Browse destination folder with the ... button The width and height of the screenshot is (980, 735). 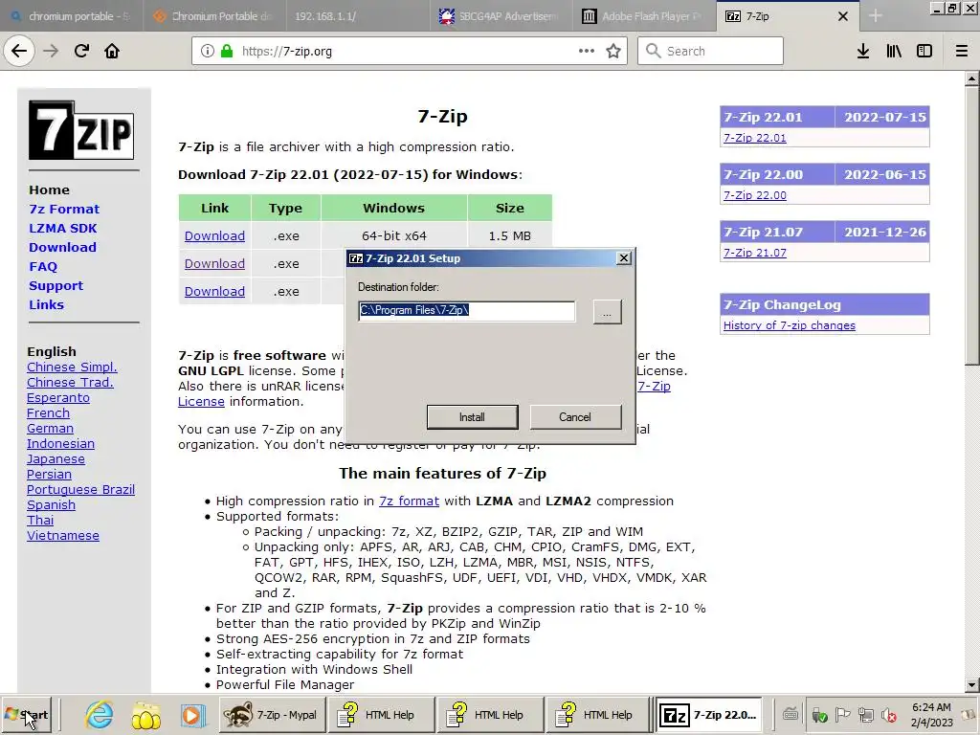click(x=607, y=311)
